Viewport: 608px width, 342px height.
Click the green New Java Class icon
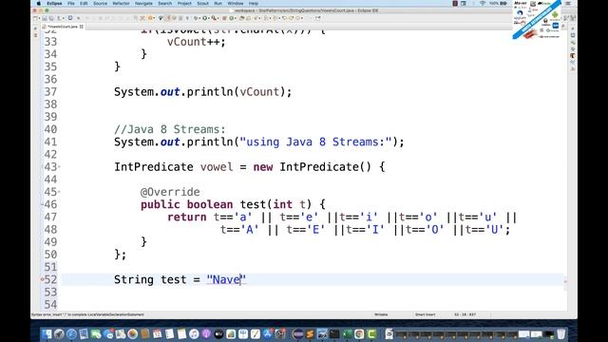[x=232, y=18]
